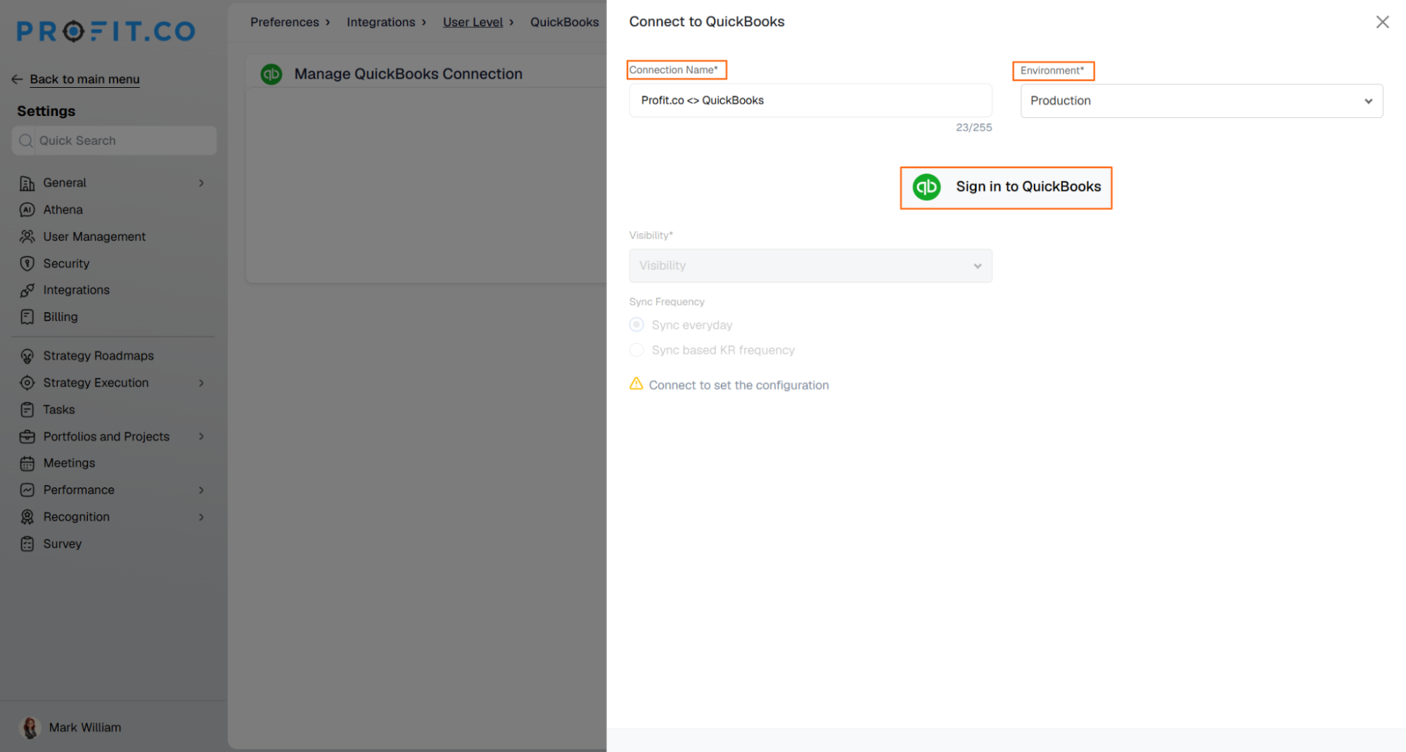Image resolution: width=1406 pixels, height=752 pixels.
Task: Open User Management settings text
Action: 94,237
